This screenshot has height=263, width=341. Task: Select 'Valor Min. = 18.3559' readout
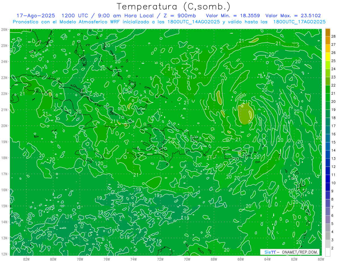(233, 16)
